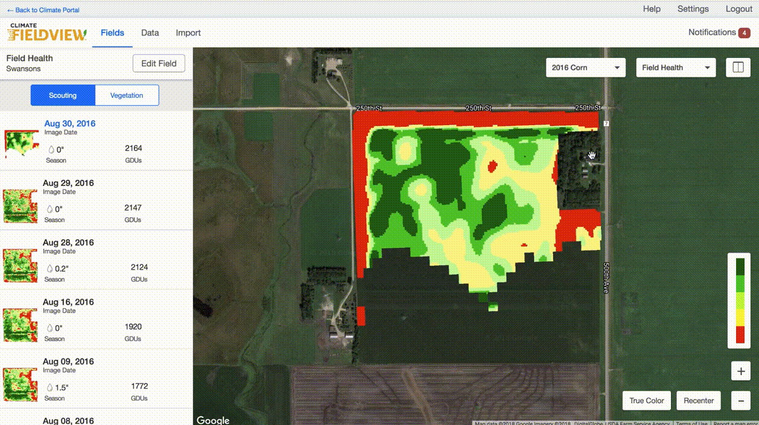Select the Aug 28, 2016 image thumbnail
Viewport: 759px width, 425px height.
coord(21,266)
